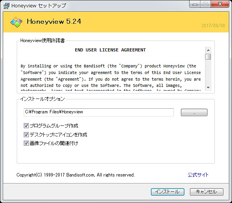Click the 2017/09/08 date text
The image size is (232, 203).
pos(213,26)
